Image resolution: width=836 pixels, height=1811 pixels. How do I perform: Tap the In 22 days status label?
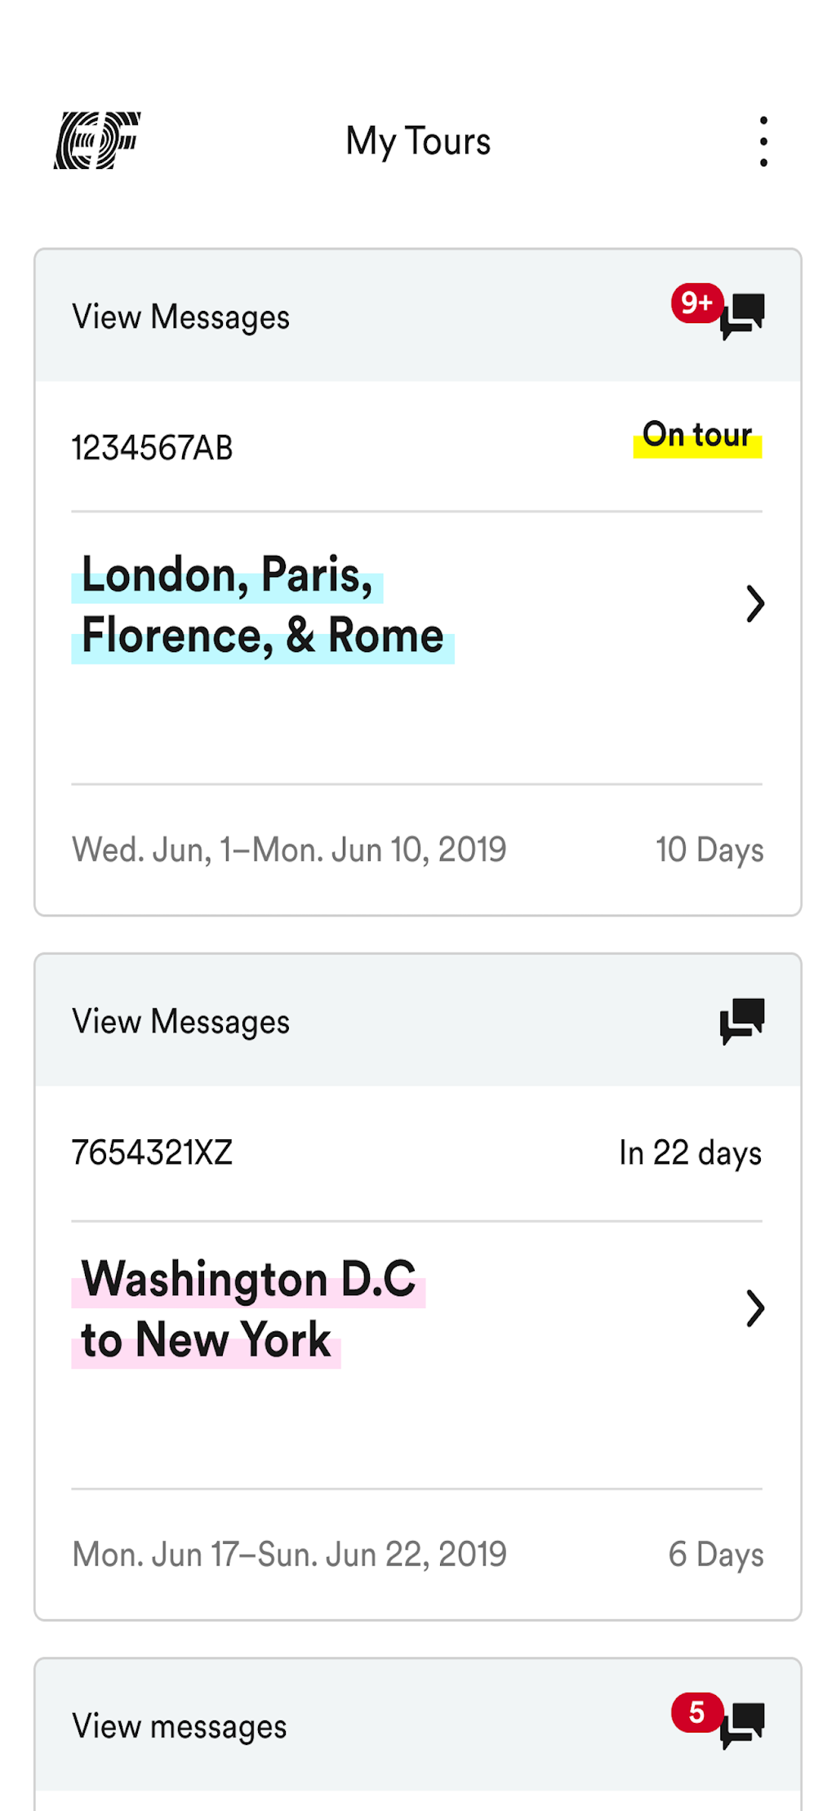690,1152
